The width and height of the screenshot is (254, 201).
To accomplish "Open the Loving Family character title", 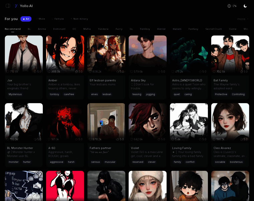I will click(x=182, y=148).
